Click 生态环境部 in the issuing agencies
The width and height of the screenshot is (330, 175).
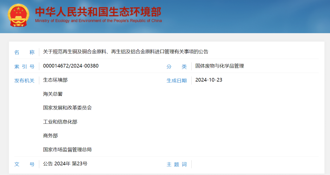(55, 80)
